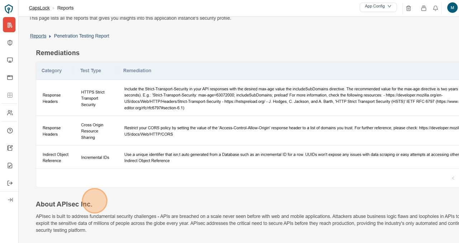Viewport: 459px width, 243px height.
Task: Open the App Config dropdown
Action: pos(378,7)
